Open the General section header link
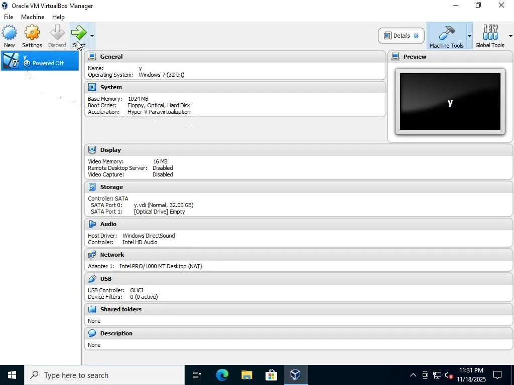The image size is (514, 385). (x=111, y=57)
